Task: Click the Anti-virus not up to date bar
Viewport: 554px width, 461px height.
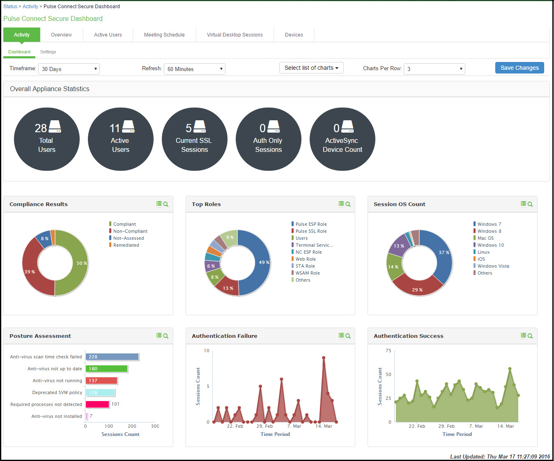Action: (x=107, y=369)
